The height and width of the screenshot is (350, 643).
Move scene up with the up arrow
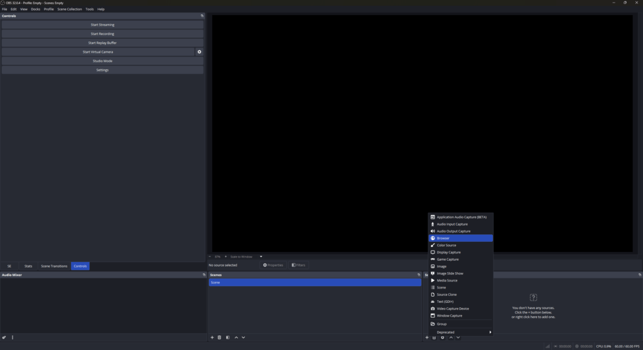click(x=236, y=337)
